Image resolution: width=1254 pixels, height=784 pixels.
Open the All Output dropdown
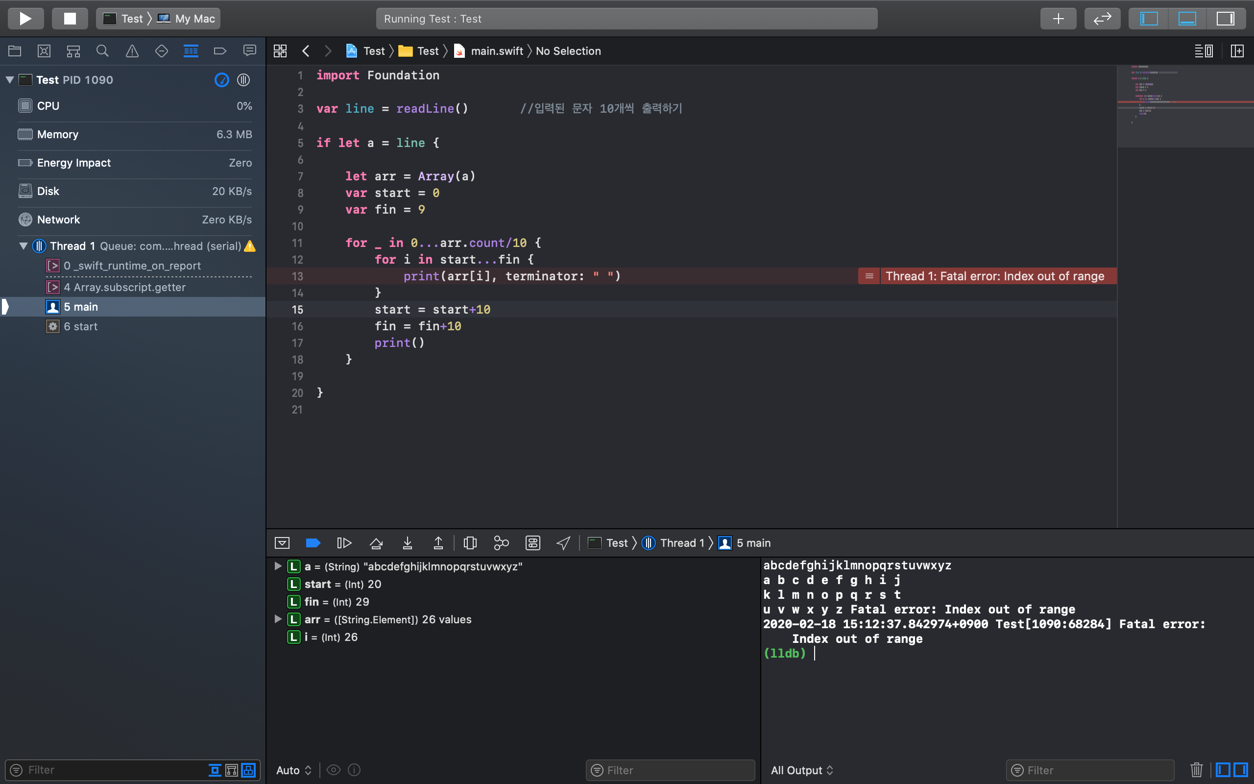click(801, 770)
